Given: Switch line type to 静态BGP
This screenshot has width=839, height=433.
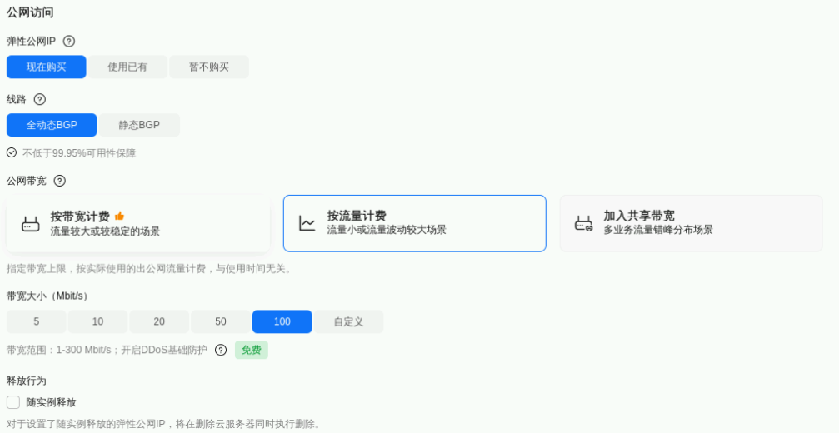Looking at the screenshot, I should pos(139,125).
